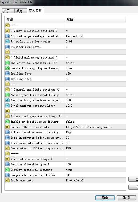The height and width of the screenshot is (202, 138).
Task: Switch to the 关于 tab
Action: click(x=8, y=11)
